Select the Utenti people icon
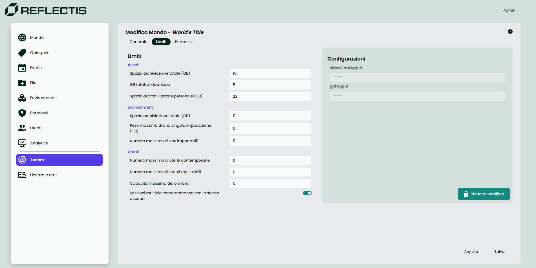536x268 pixels. 22,128
